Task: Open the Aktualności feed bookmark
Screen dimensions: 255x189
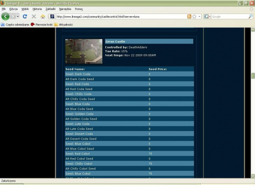Action: (x=63, y=25)
